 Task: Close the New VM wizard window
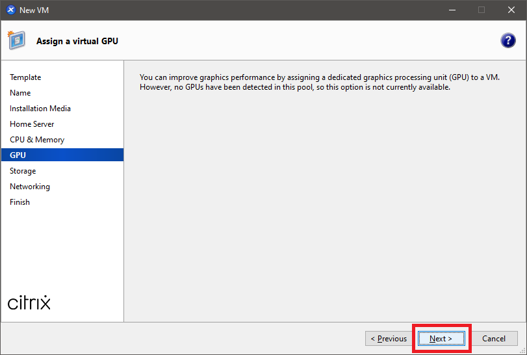click(x=511, y=10)
